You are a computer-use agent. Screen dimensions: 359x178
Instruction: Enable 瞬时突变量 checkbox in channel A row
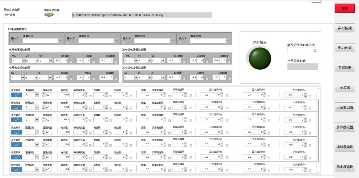(90, 96)
